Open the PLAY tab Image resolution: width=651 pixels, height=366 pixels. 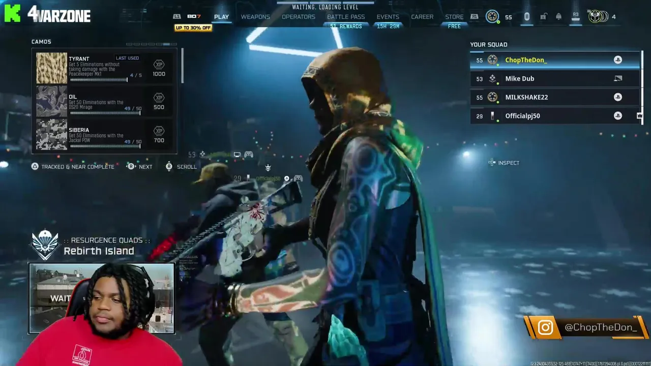[221, 17]
